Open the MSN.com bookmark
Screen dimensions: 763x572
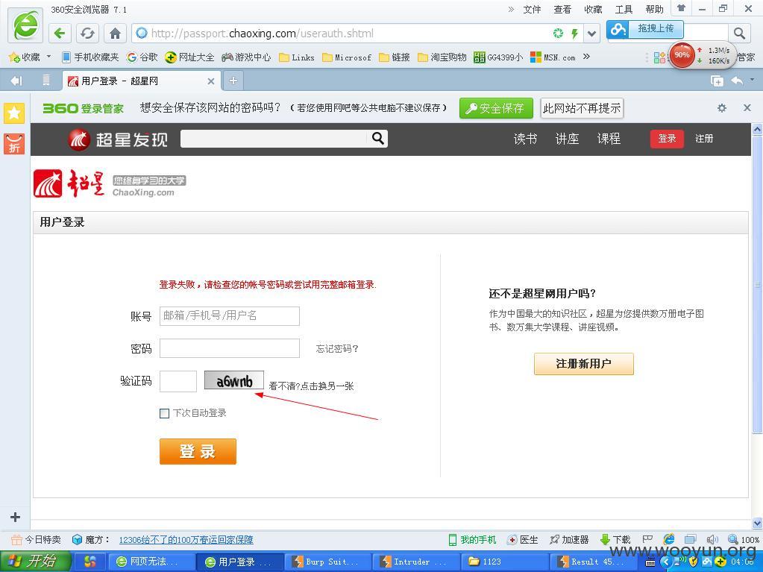553,57
